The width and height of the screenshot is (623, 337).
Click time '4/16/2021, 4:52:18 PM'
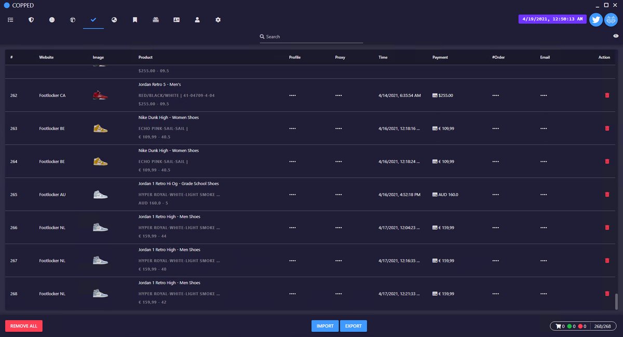pyautogui.click(x=400, y=194)
